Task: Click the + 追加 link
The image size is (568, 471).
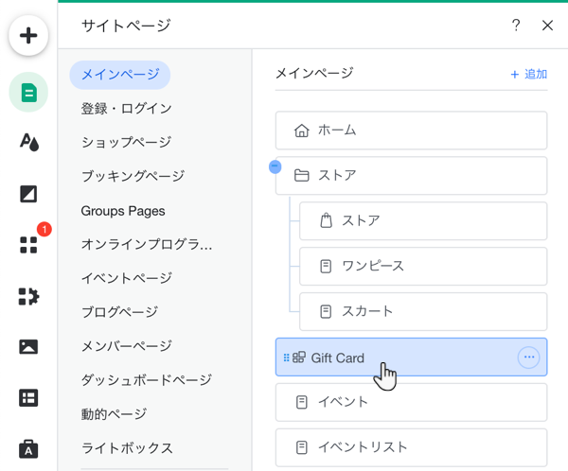Action: (528, 74)
